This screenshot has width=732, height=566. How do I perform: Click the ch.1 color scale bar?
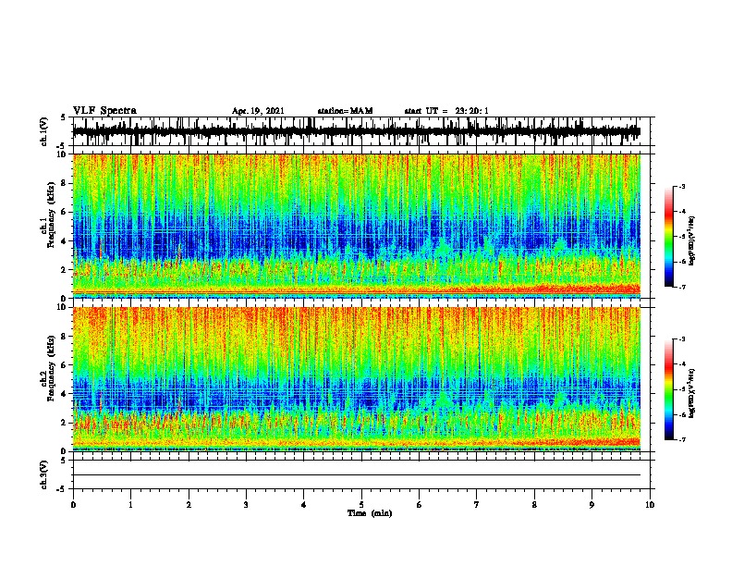point(668,237)
